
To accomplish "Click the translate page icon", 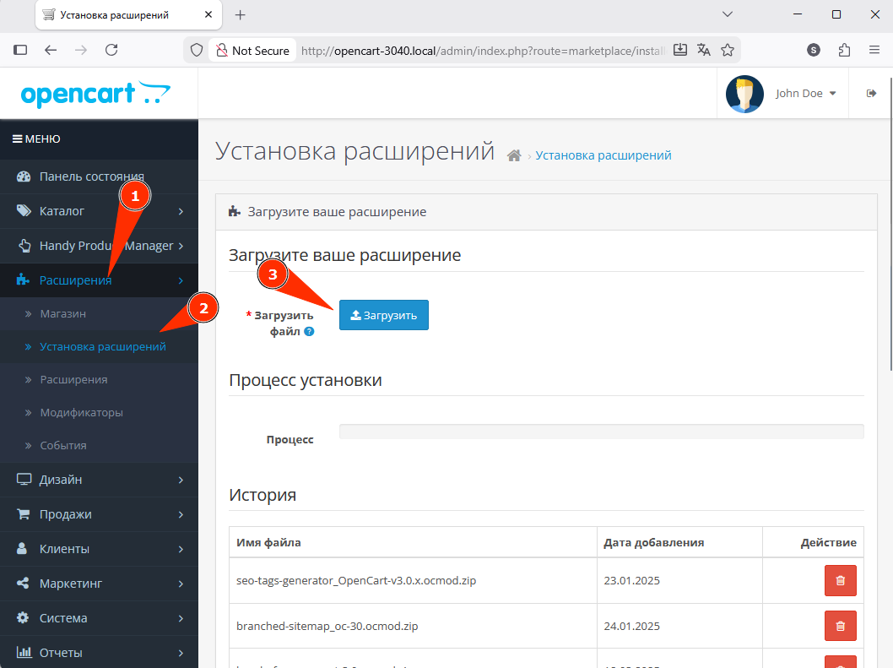I will coord(704,50).
